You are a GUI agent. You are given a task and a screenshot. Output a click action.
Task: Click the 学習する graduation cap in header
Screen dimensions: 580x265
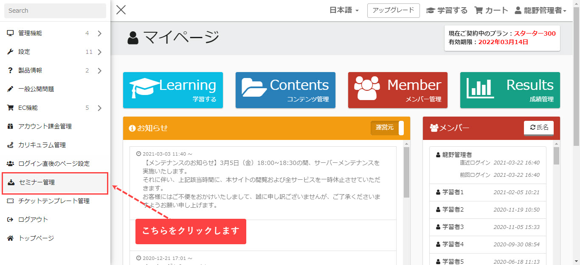tap(431, 11)
